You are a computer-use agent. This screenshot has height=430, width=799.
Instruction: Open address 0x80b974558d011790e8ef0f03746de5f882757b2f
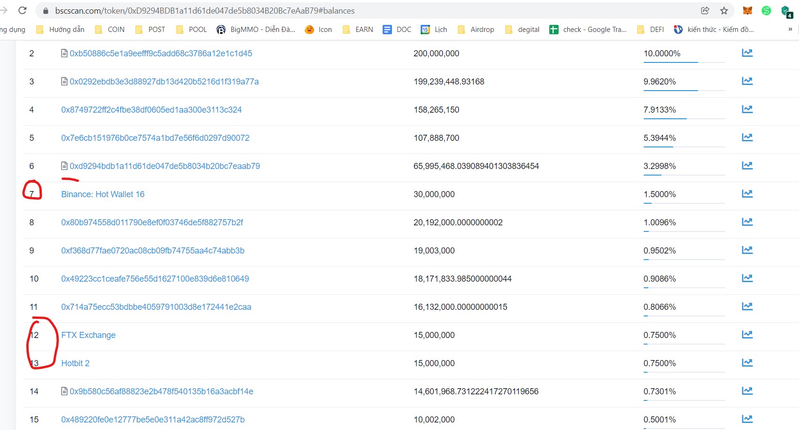click(x=152, y=223)
